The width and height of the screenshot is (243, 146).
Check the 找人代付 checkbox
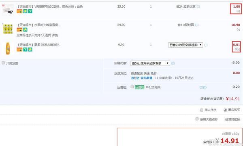(201, 110)
